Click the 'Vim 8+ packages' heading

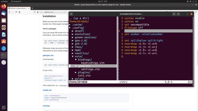[49, 29]
